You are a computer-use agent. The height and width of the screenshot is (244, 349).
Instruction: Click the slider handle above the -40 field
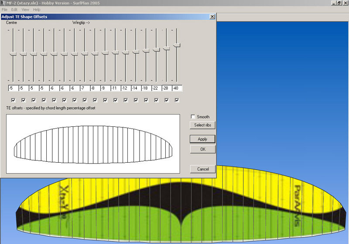(x=177, y=45)
